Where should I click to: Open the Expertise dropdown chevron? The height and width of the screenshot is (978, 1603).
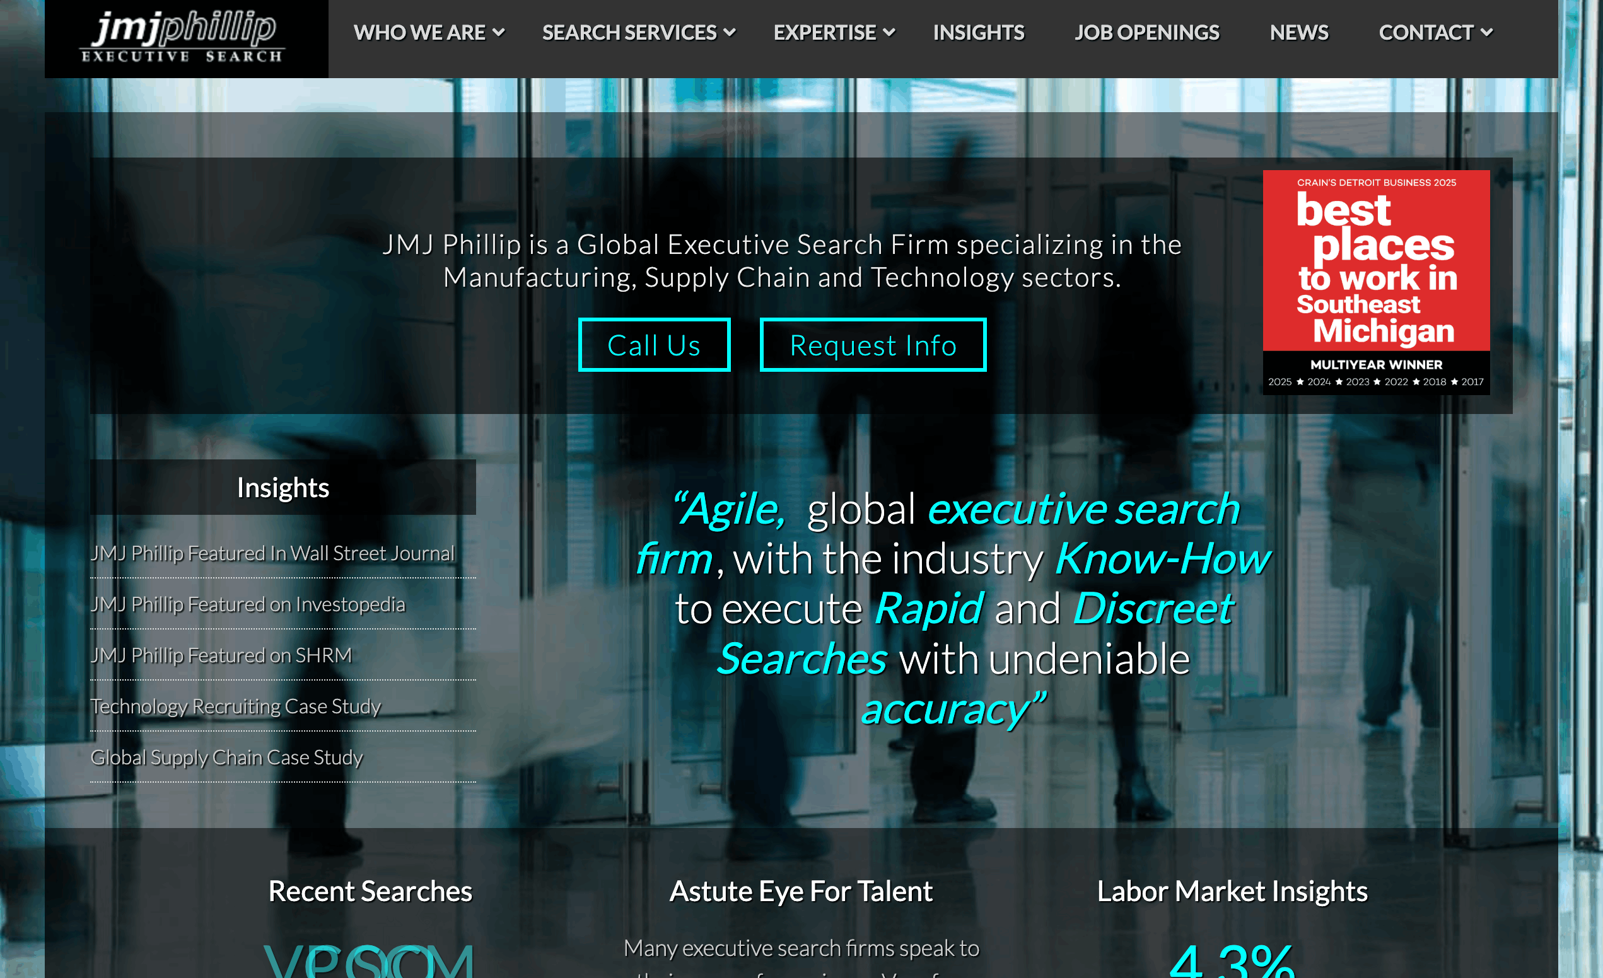(889, 33)
